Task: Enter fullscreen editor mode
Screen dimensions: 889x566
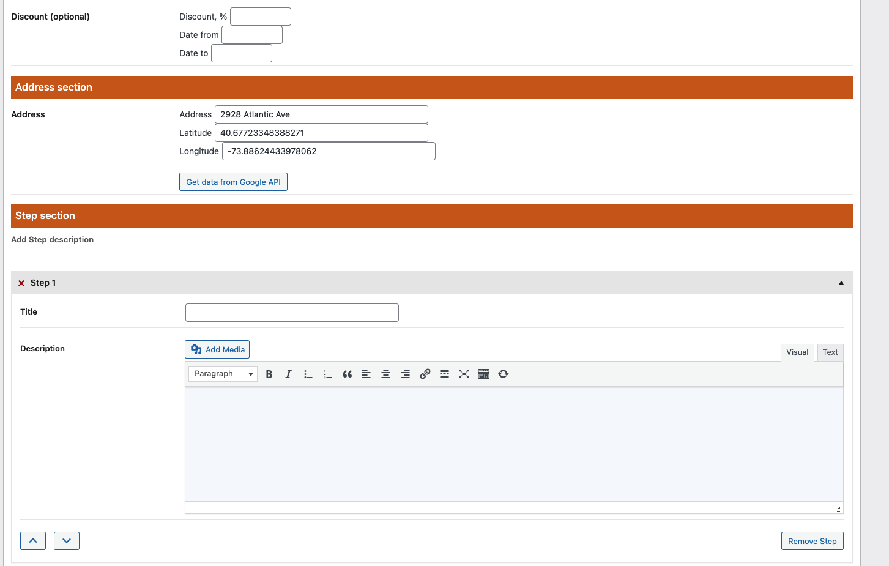Action: (464, 374)
